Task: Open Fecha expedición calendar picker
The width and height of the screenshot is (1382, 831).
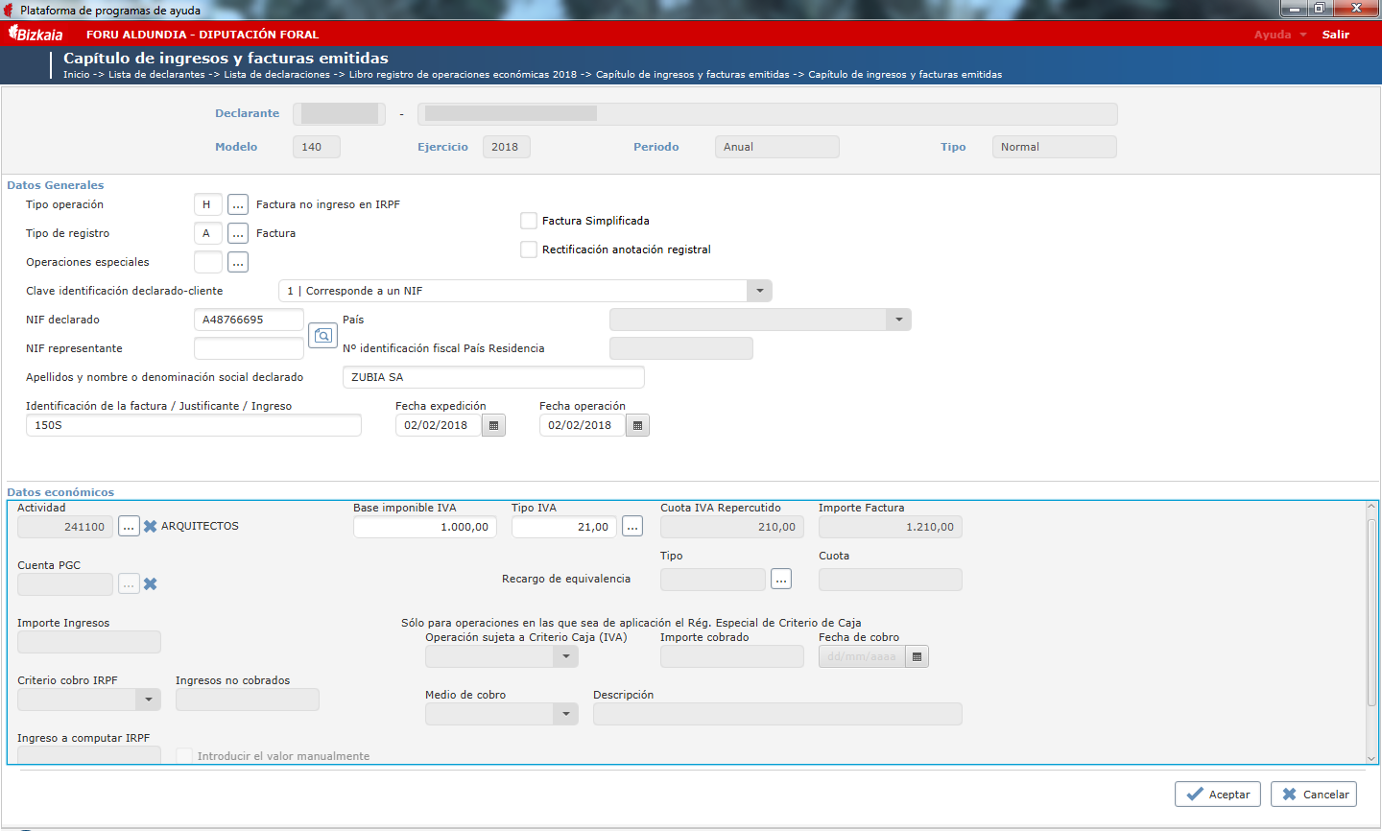Action: tap(493, 425)
